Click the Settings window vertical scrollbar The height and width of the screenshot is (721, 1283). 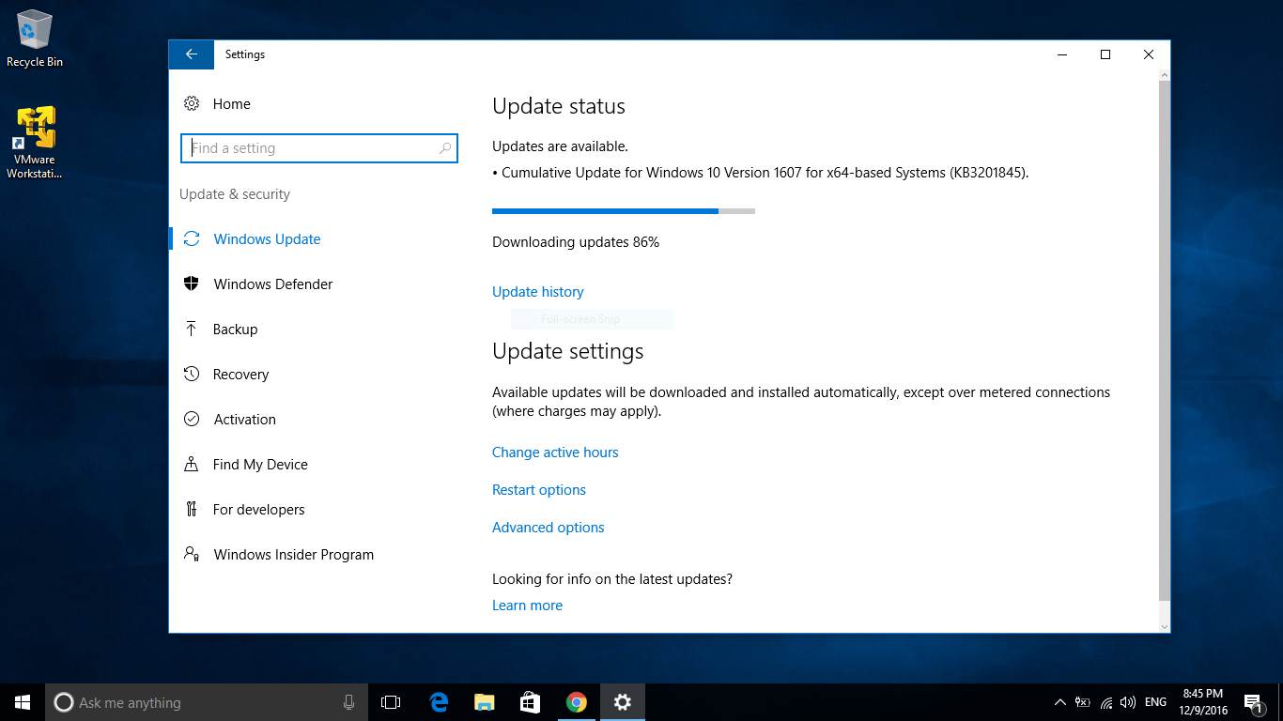click(x=1165, y=341)
